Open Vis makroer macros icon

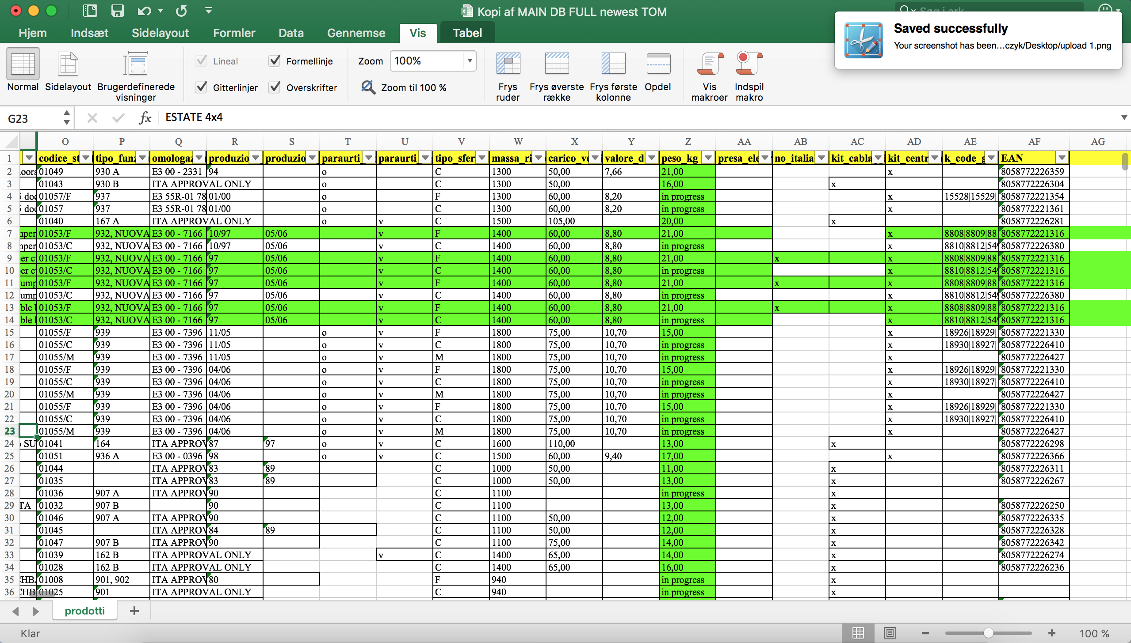pyautogui.click(x=709, y=64)
